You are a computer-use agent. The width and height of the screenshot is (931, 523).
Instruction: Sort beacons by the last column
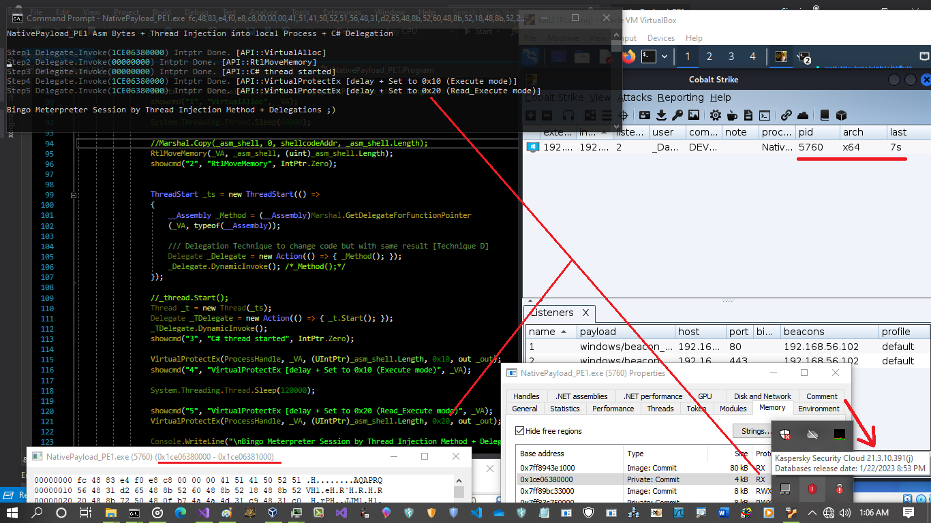[909, 132]
